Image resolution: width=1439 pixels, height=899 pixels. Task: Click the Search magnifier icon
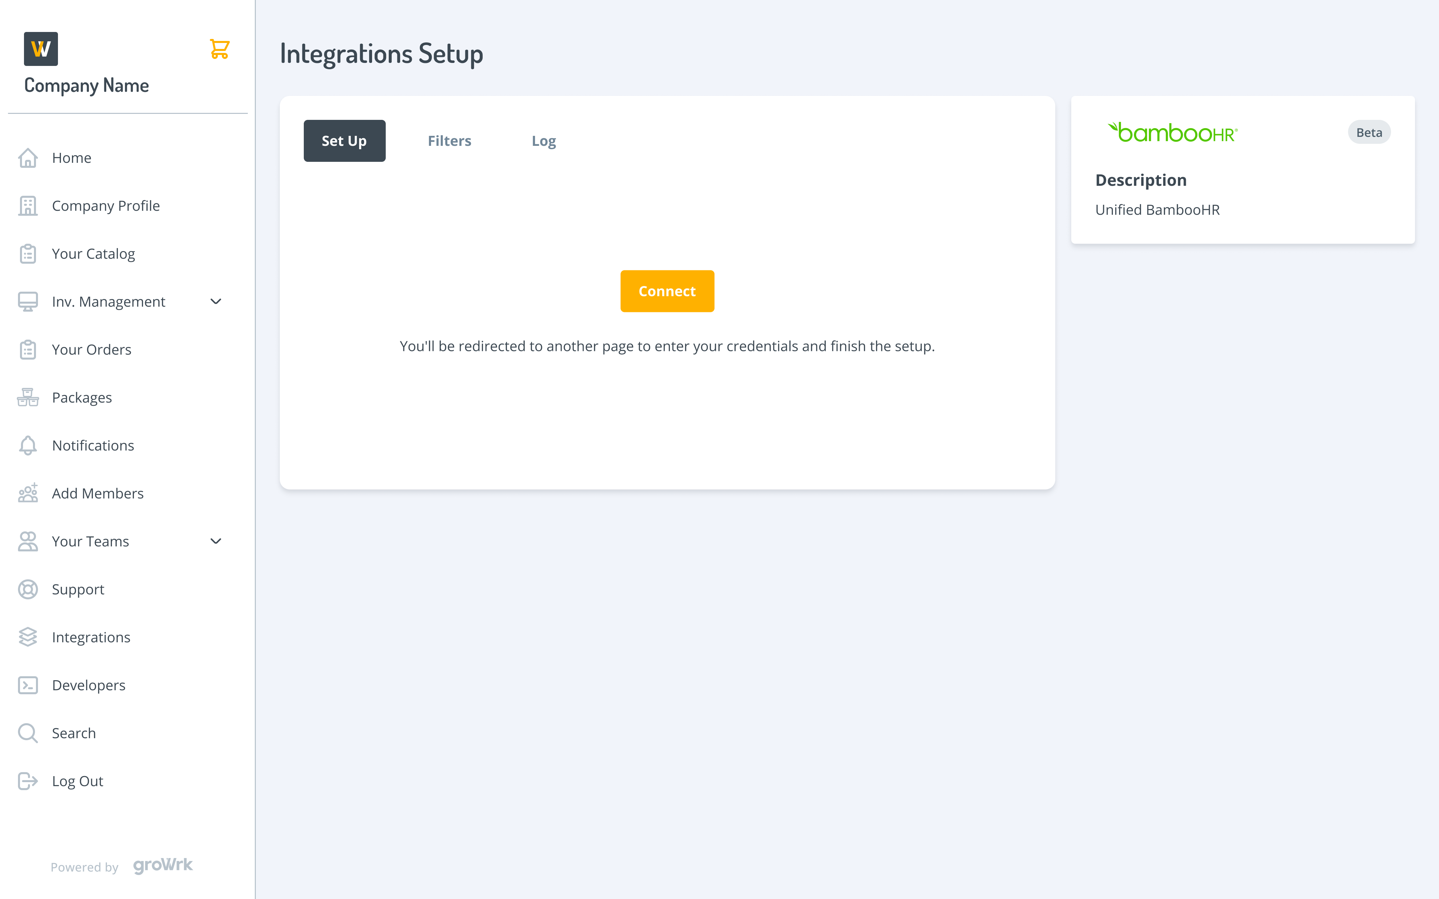click(x=28, y=733)
